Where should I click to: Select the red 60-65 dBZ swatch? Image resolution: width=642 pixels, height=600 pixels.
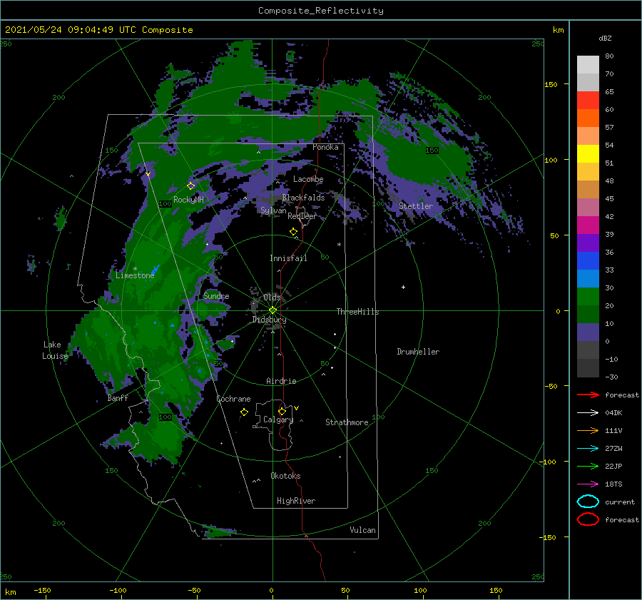click(x=588, y=101)
